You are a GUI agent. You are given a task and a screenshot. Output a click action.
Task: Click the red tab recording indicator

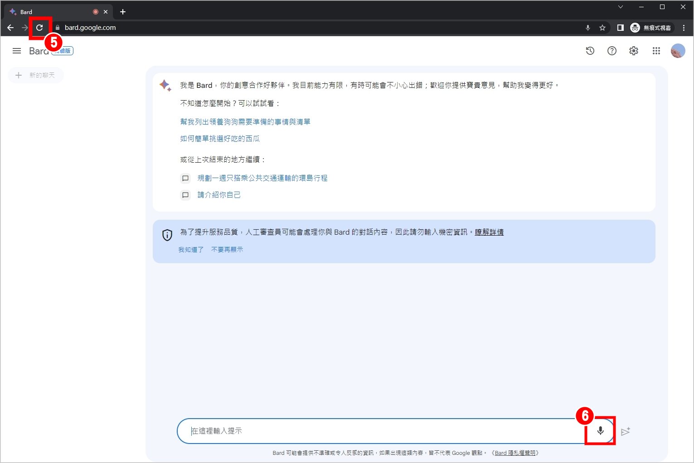click(96, 12)
